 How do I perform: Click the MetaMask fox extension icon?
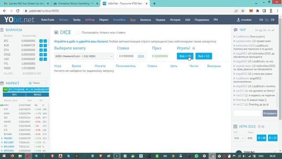251,11
